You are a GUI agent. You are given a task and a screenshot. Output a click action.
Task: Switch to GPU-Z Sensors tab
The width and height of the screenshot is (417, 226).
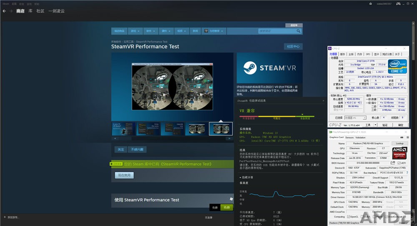[349, 138]
